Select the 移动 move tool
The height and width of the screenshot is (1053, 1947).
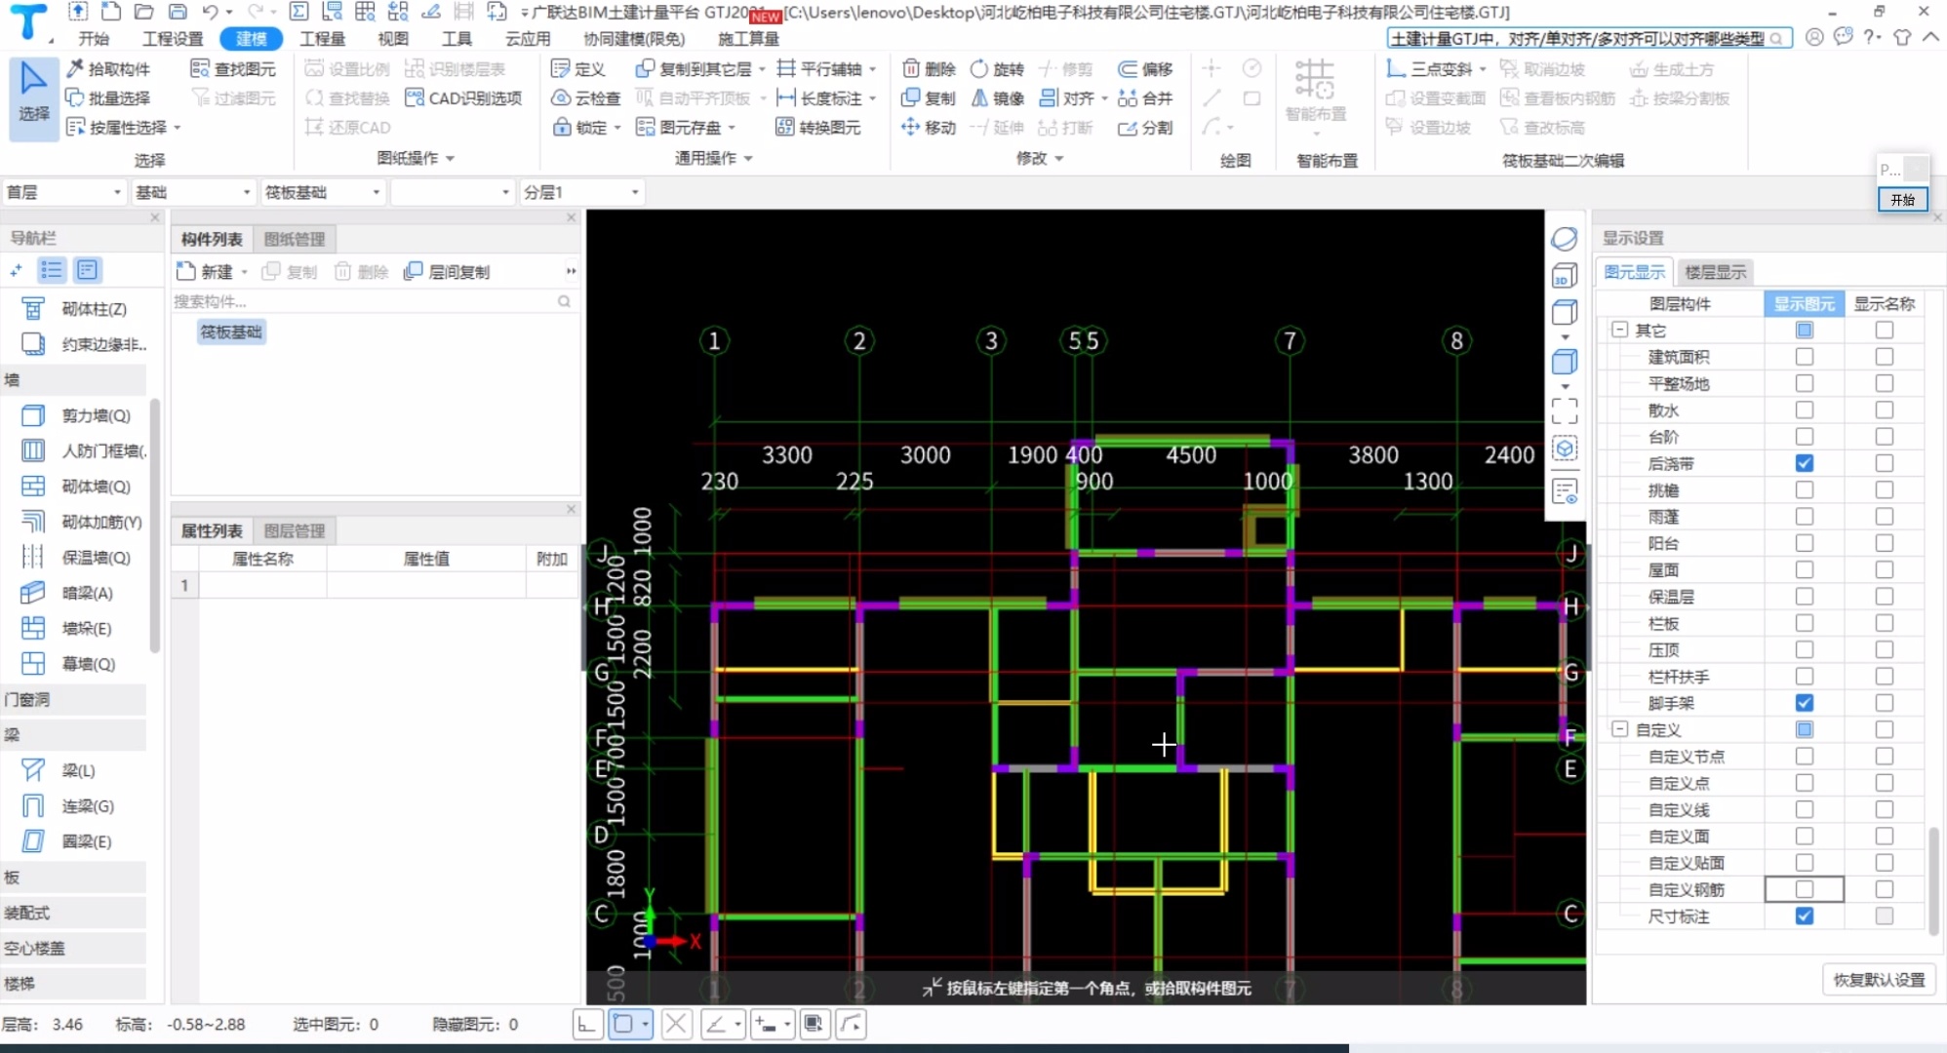929,128
